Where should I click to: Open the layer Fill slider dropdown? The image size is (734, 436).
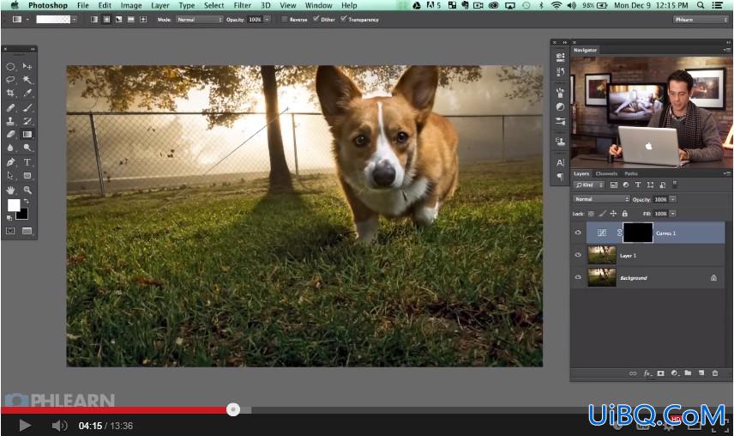673,214
